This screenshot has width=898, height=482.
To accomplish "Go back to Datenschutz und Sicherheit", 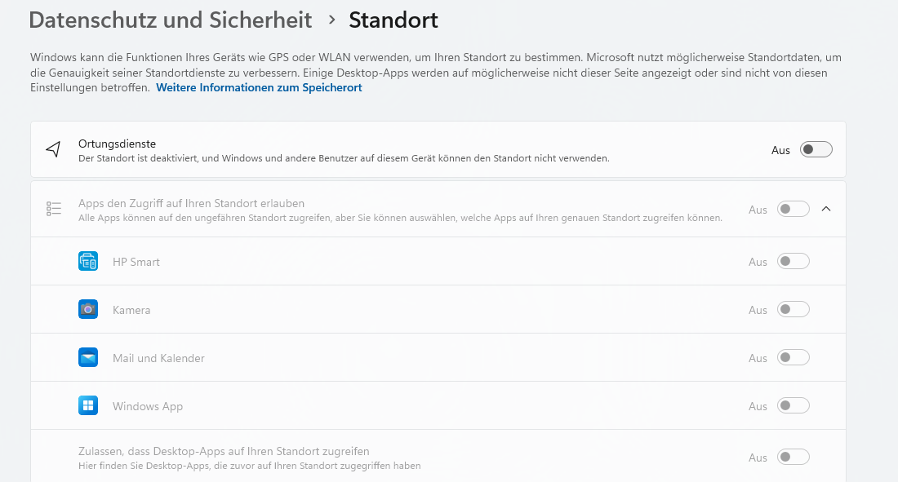I will (170, 20).
